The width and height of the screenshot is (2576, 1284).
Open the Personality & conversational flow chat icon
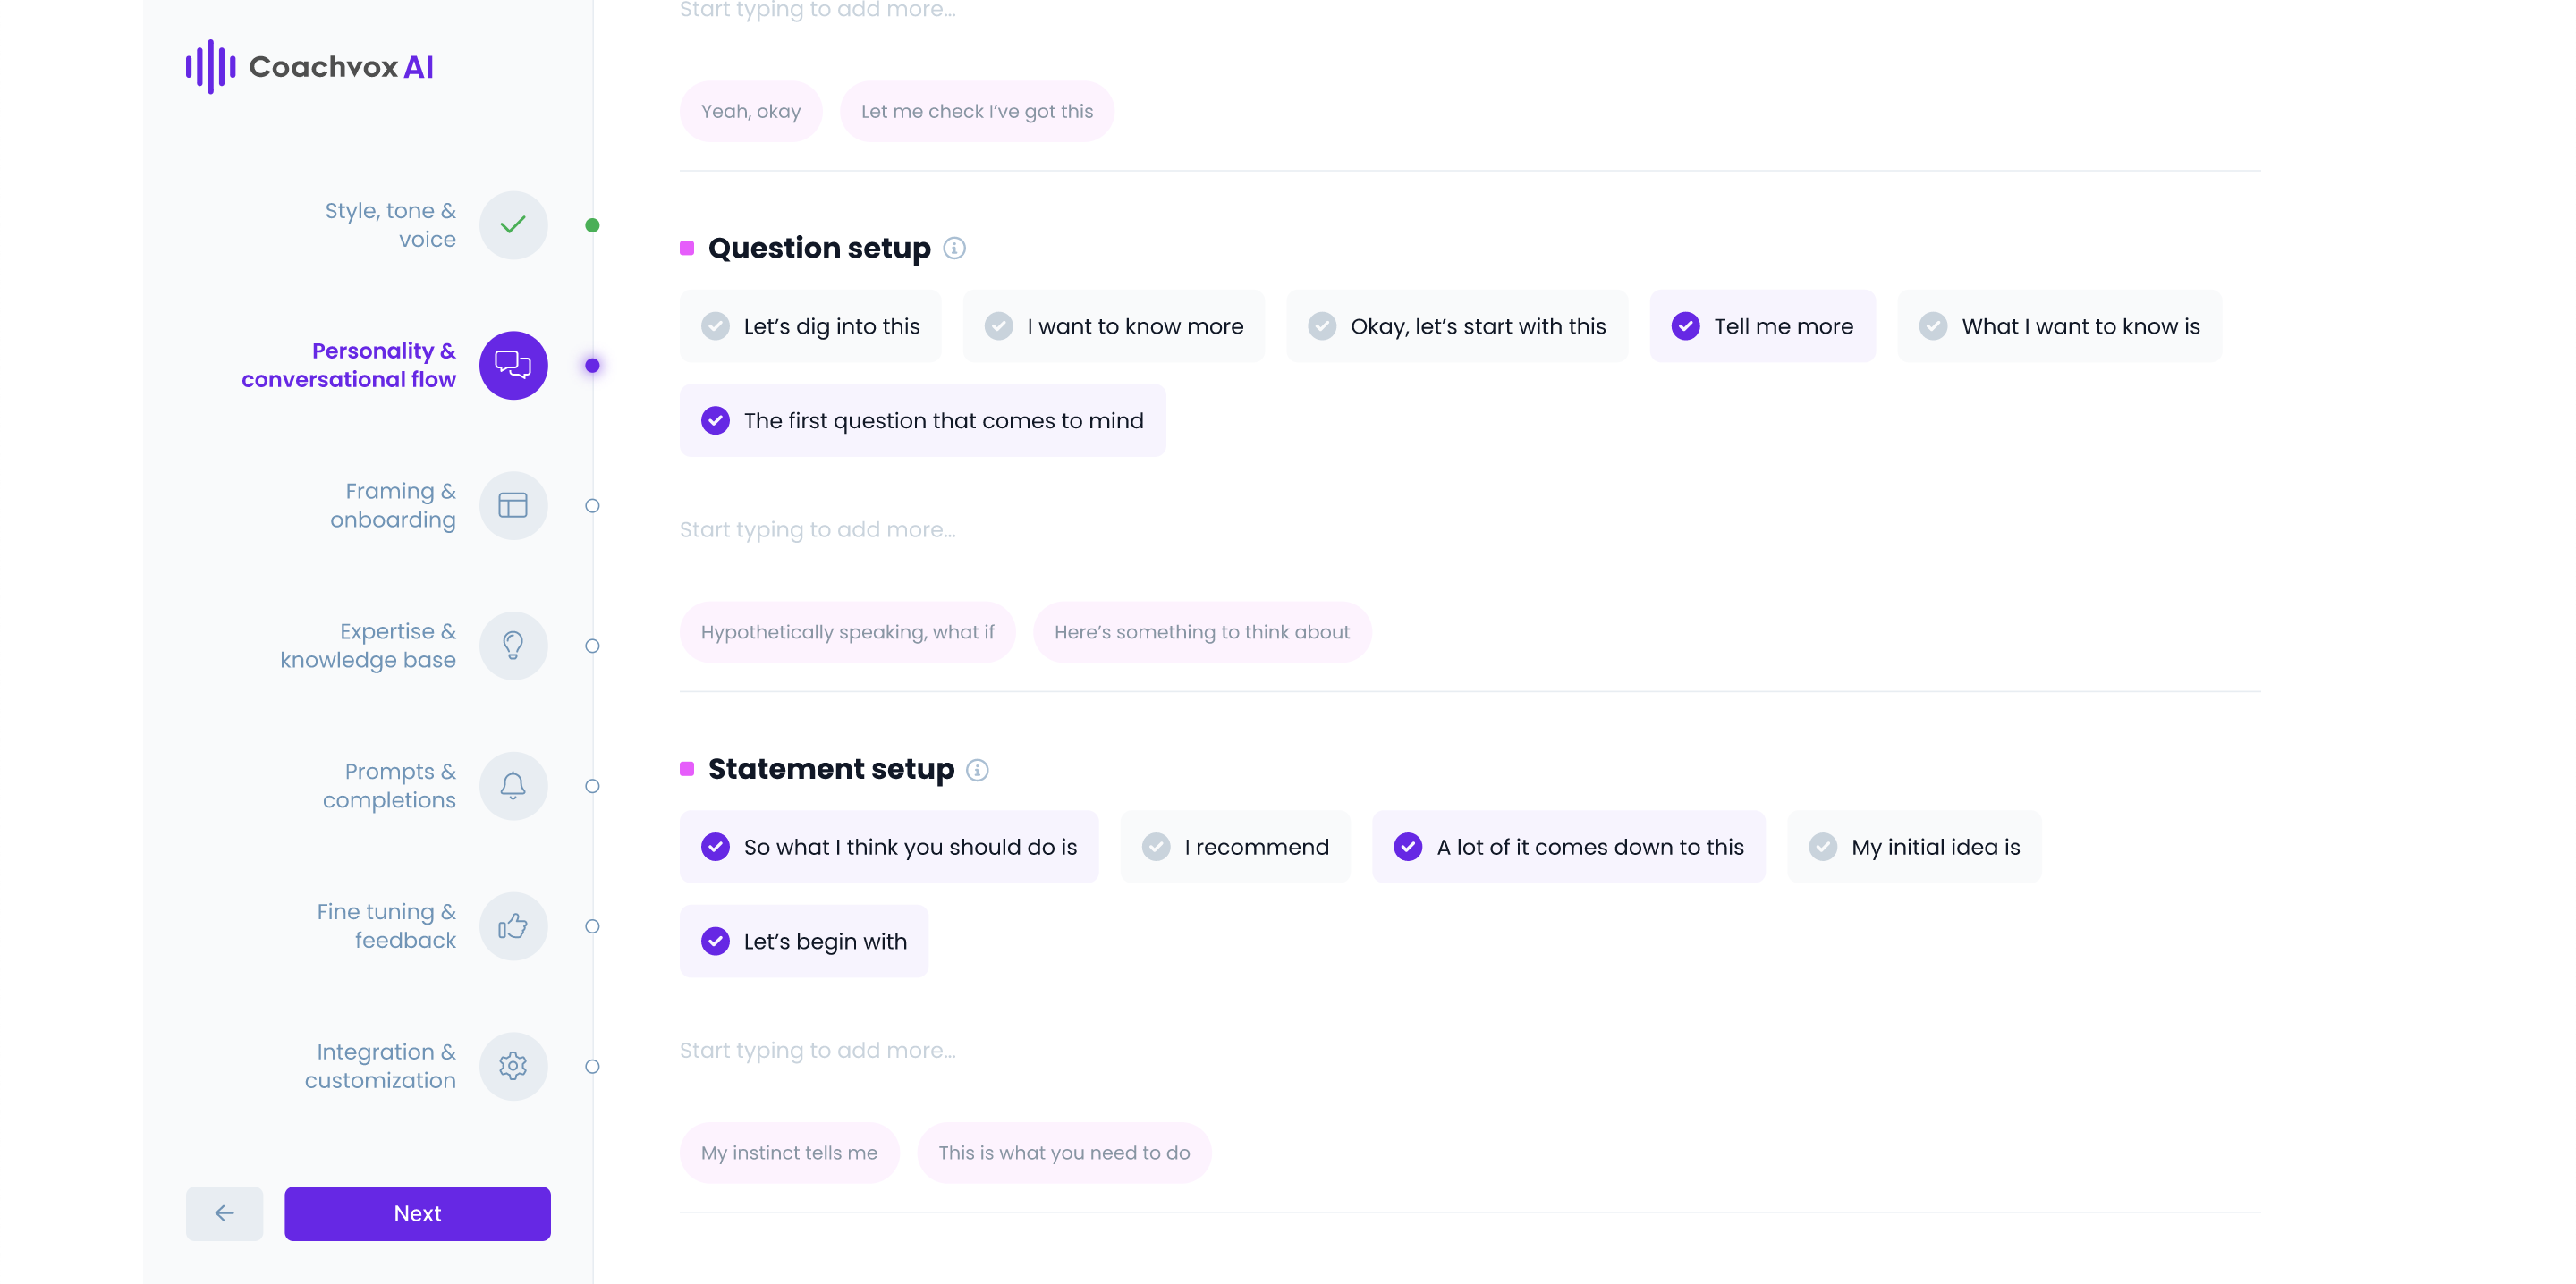(x=513, y=365)
